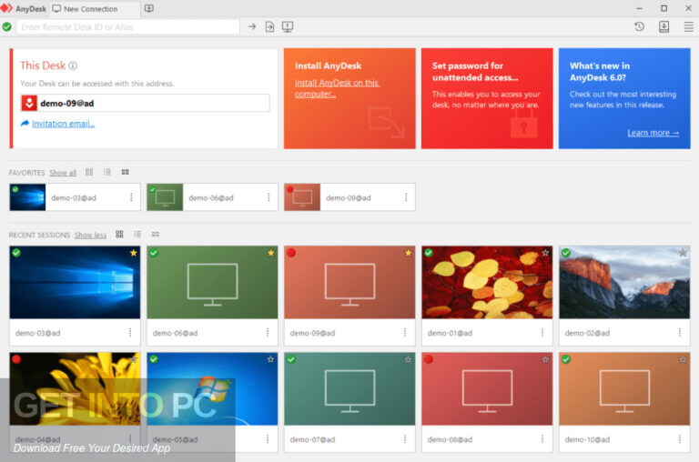Open options menu of recent session demo-10@ad
The width and height of the screenshot is (699, 462).
679,439
